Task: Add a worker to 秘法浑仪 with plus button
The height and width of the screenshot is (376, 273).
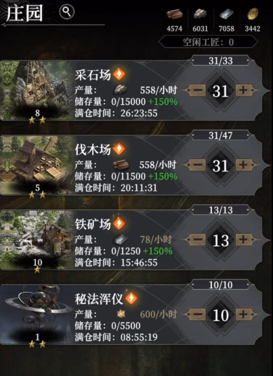Action: click(x=244, y=314)
